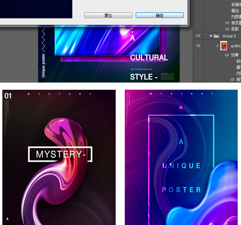The width and height of the screenshot is (241, 225).
Task: Click the 确定 (OK) button
Action: coord(159,15)
